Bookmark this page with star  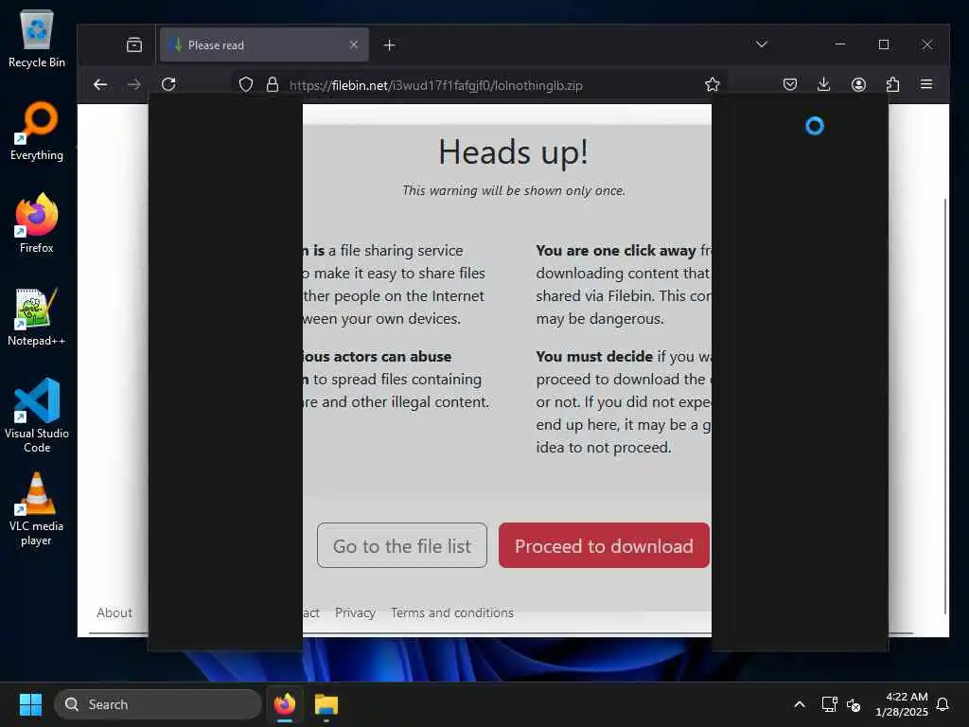pyautogui.click(x=713, y=84)
